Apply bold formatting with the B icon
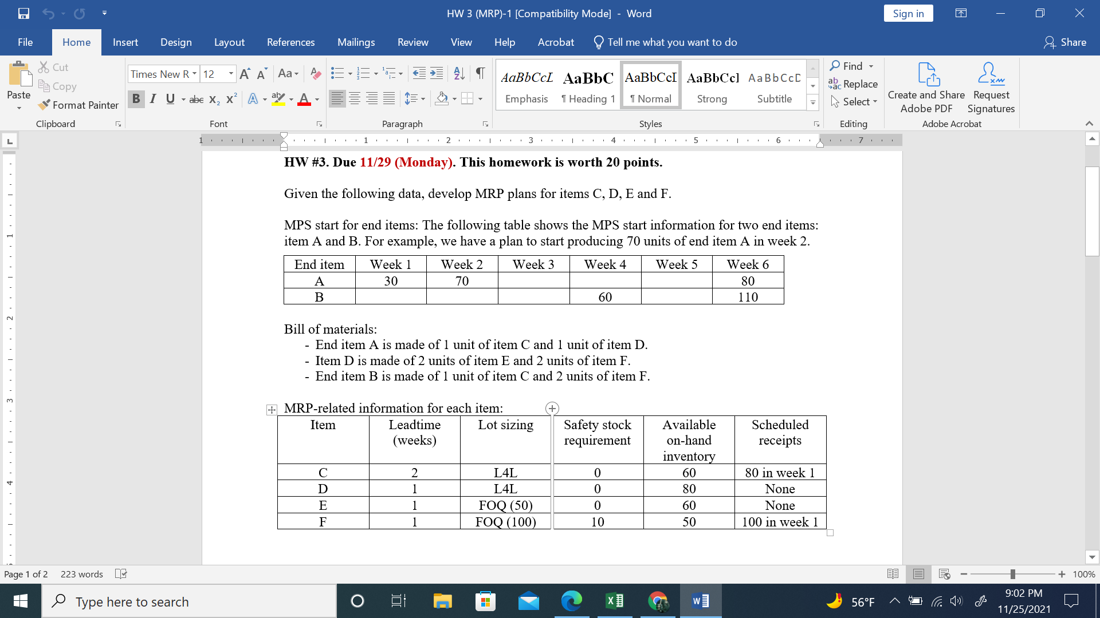Screen dimensions: 1100x618 [136, 98]
